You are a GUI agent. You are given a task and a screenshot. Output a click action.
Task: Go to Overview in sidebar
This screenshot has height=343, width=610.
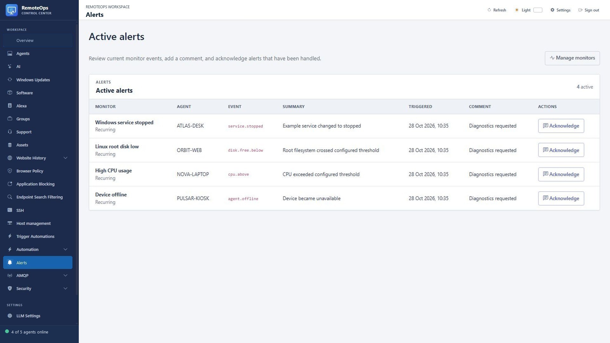point(38,40)
